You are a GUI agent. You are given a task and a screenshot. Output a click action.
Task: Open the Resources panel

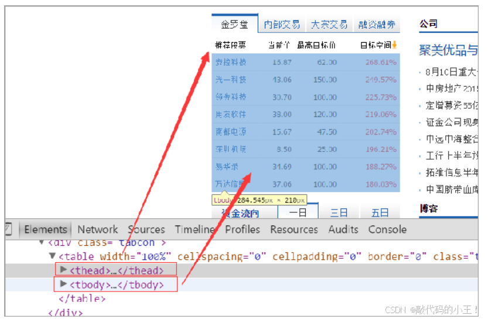294,229
